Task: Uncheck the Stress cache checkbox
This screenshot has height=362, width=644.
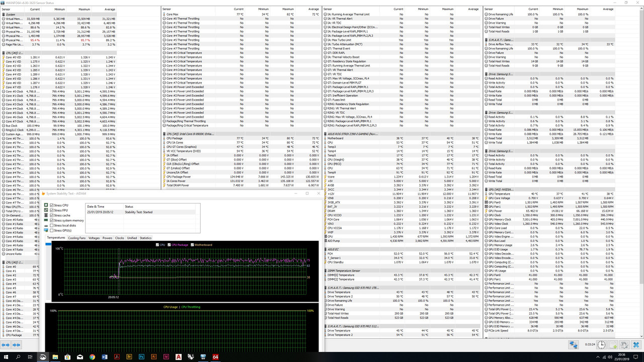Action: click(51, 215)
